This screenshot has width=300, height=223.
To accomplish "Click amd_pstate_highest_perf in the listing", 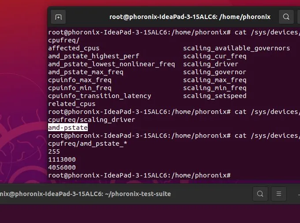I will click(x=94, y=57).
